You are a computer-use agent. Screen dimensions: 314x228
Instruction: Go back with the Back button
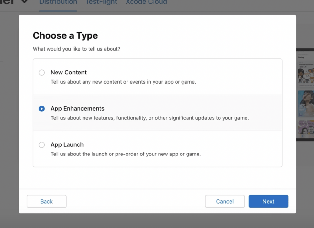[46, 201]
